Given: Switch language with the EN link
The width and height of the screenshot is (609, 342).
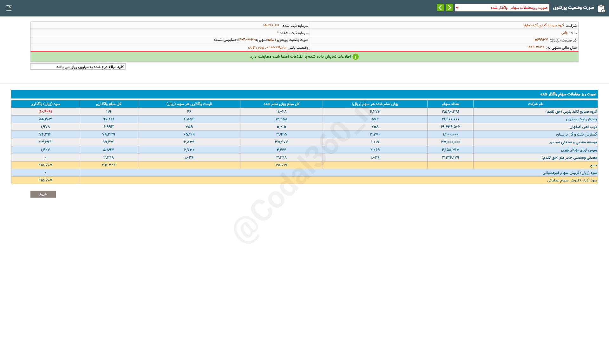Looking at the screenshot, I should 9,7.
